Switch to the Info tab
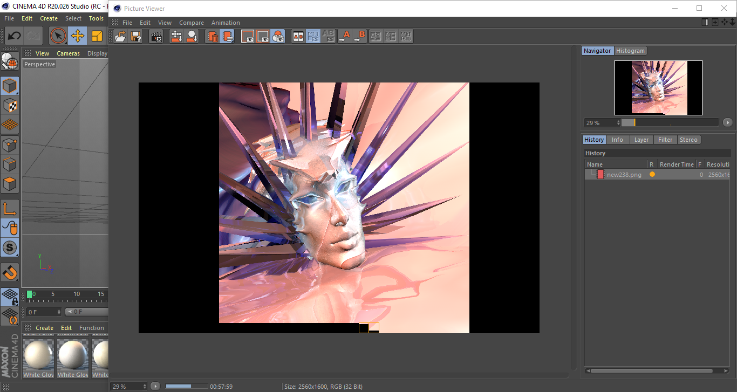The width and height of the screenshot is (737, 392). point(617,140)
